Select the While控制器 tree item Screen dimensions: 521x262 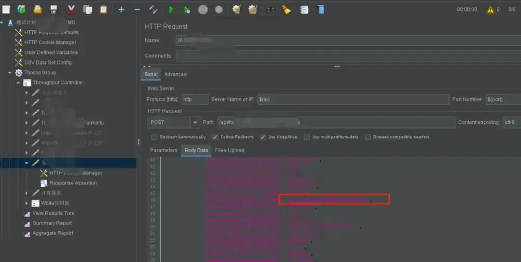(55, 203)
